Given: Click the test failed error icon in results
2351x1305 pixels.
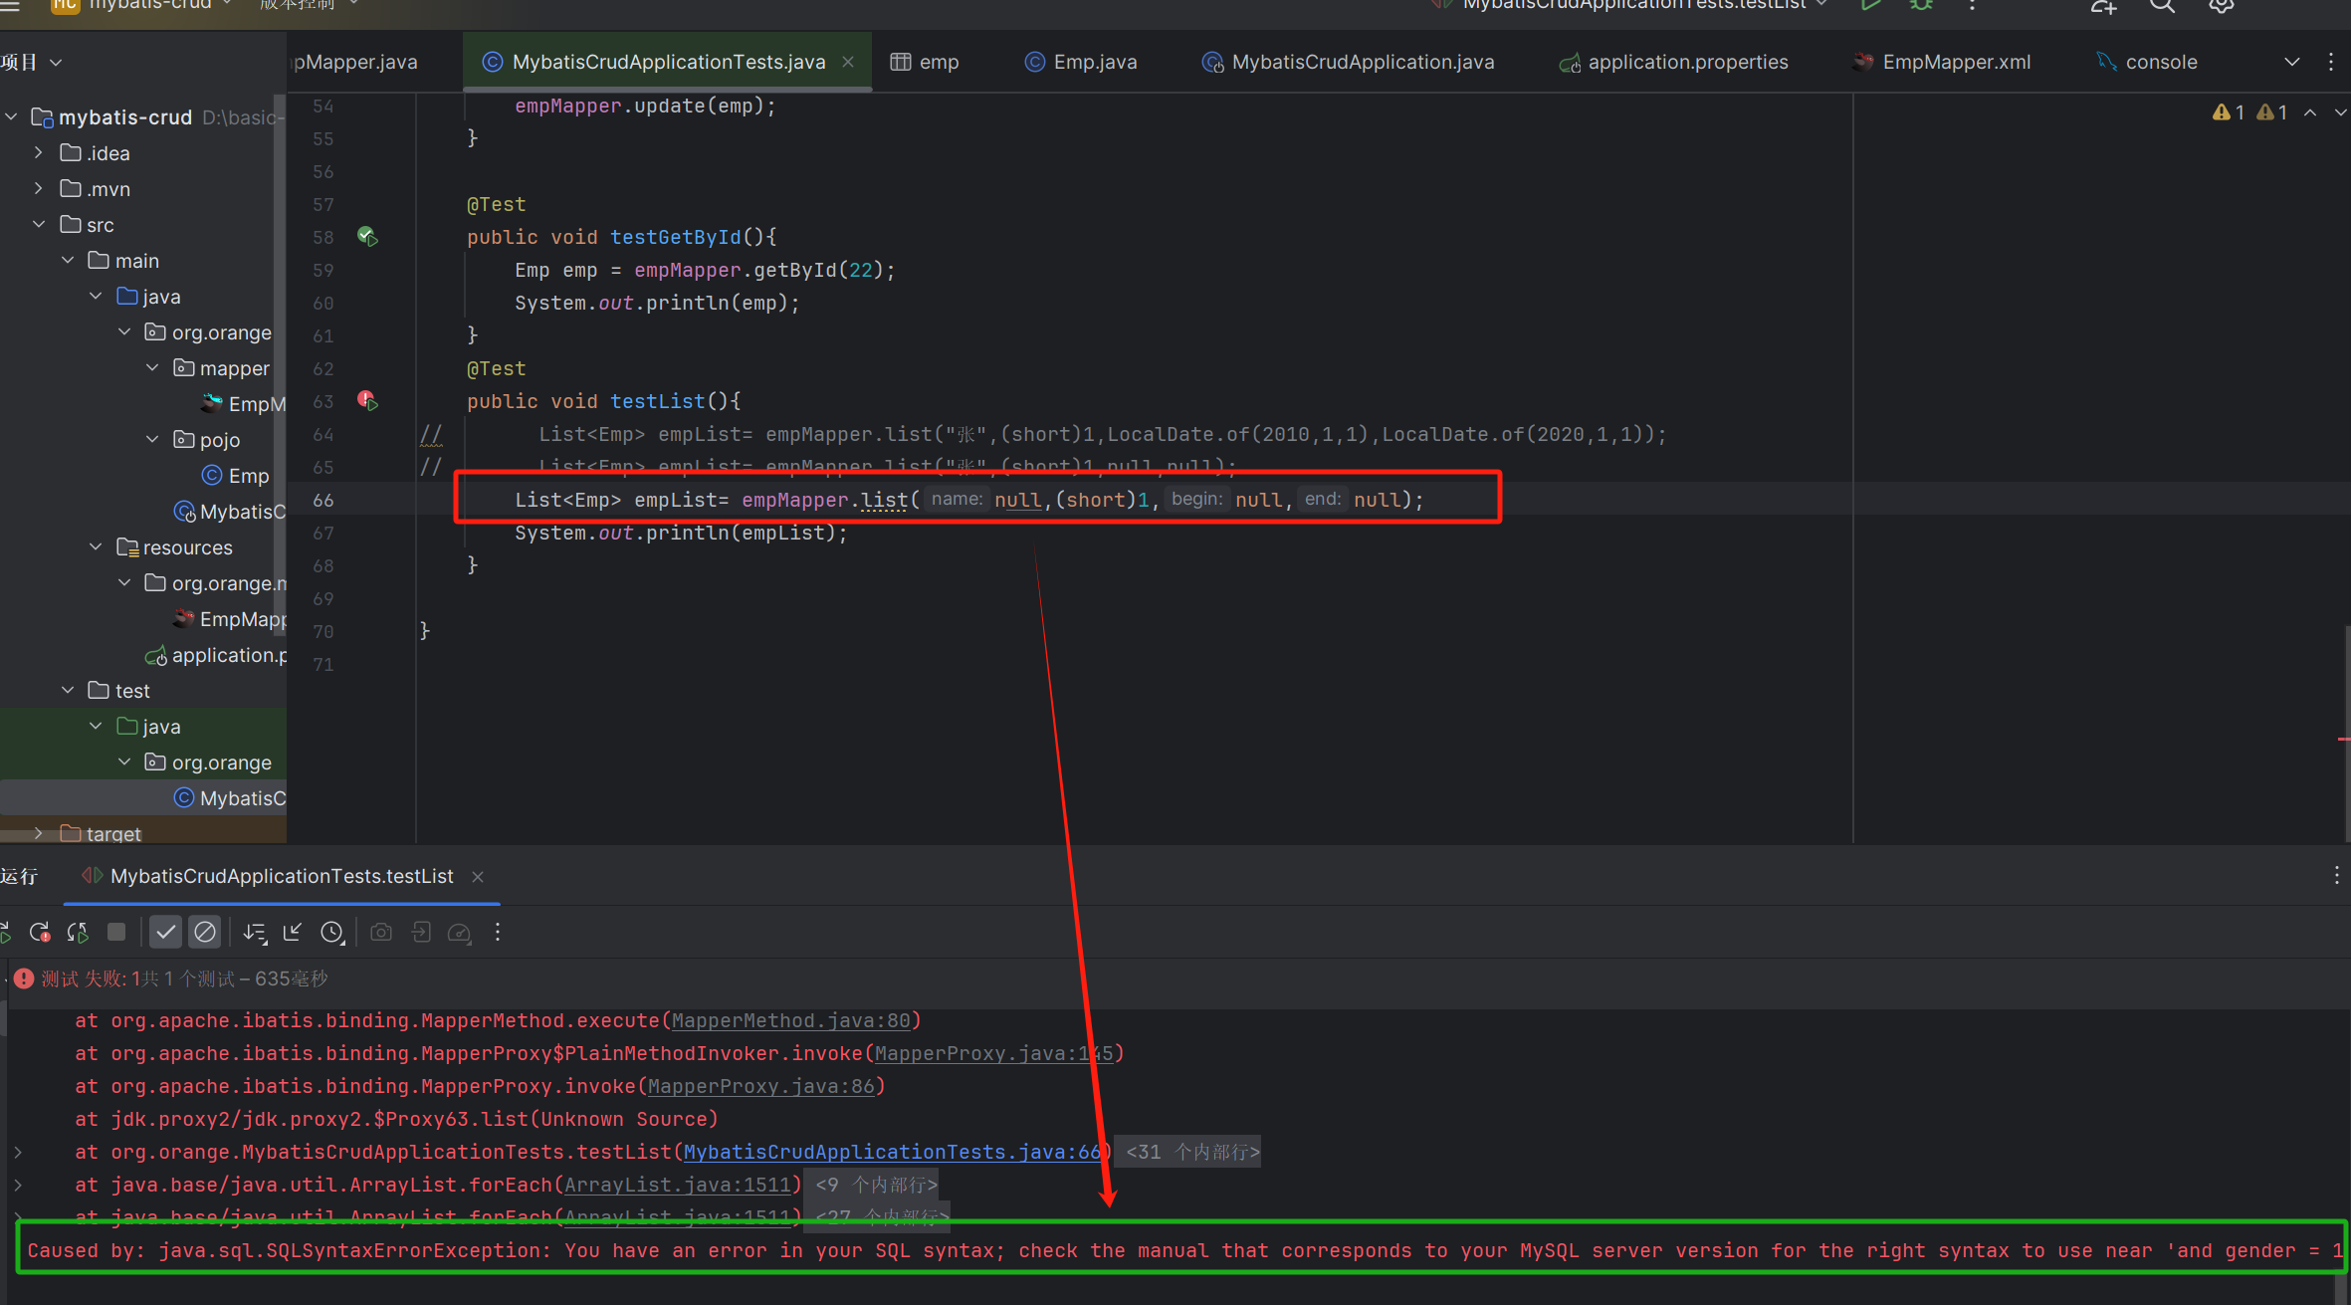Looking at the screenshot, I should [24, 979].
